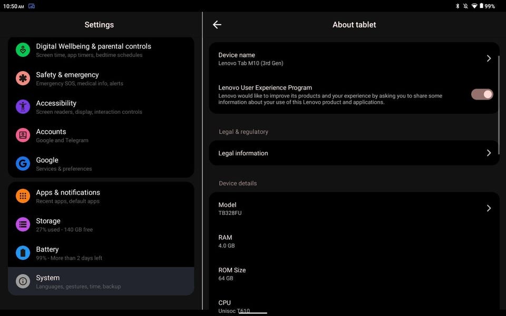Screen dimensions: 506x316
Task: Tap the Digital Wellbeing green heart icon
Action: click(x=23, y=50)
